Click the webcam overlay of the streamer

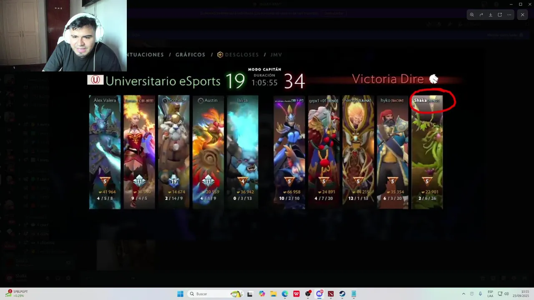(x=63, y=35)
